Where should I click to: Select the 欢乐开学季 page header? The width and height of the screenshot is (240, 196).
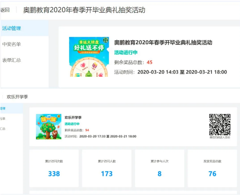(x=17, y=97)
